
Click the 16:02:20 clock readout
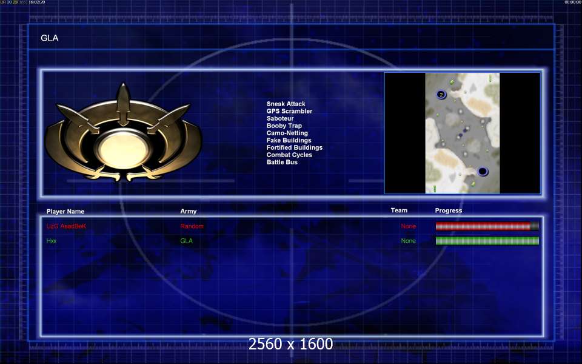pyautogui.click(x=37, y=2)
